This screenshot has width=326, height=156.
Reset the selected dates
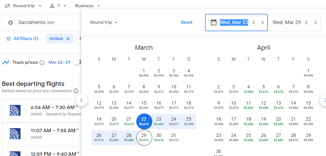tap(187, 22)
